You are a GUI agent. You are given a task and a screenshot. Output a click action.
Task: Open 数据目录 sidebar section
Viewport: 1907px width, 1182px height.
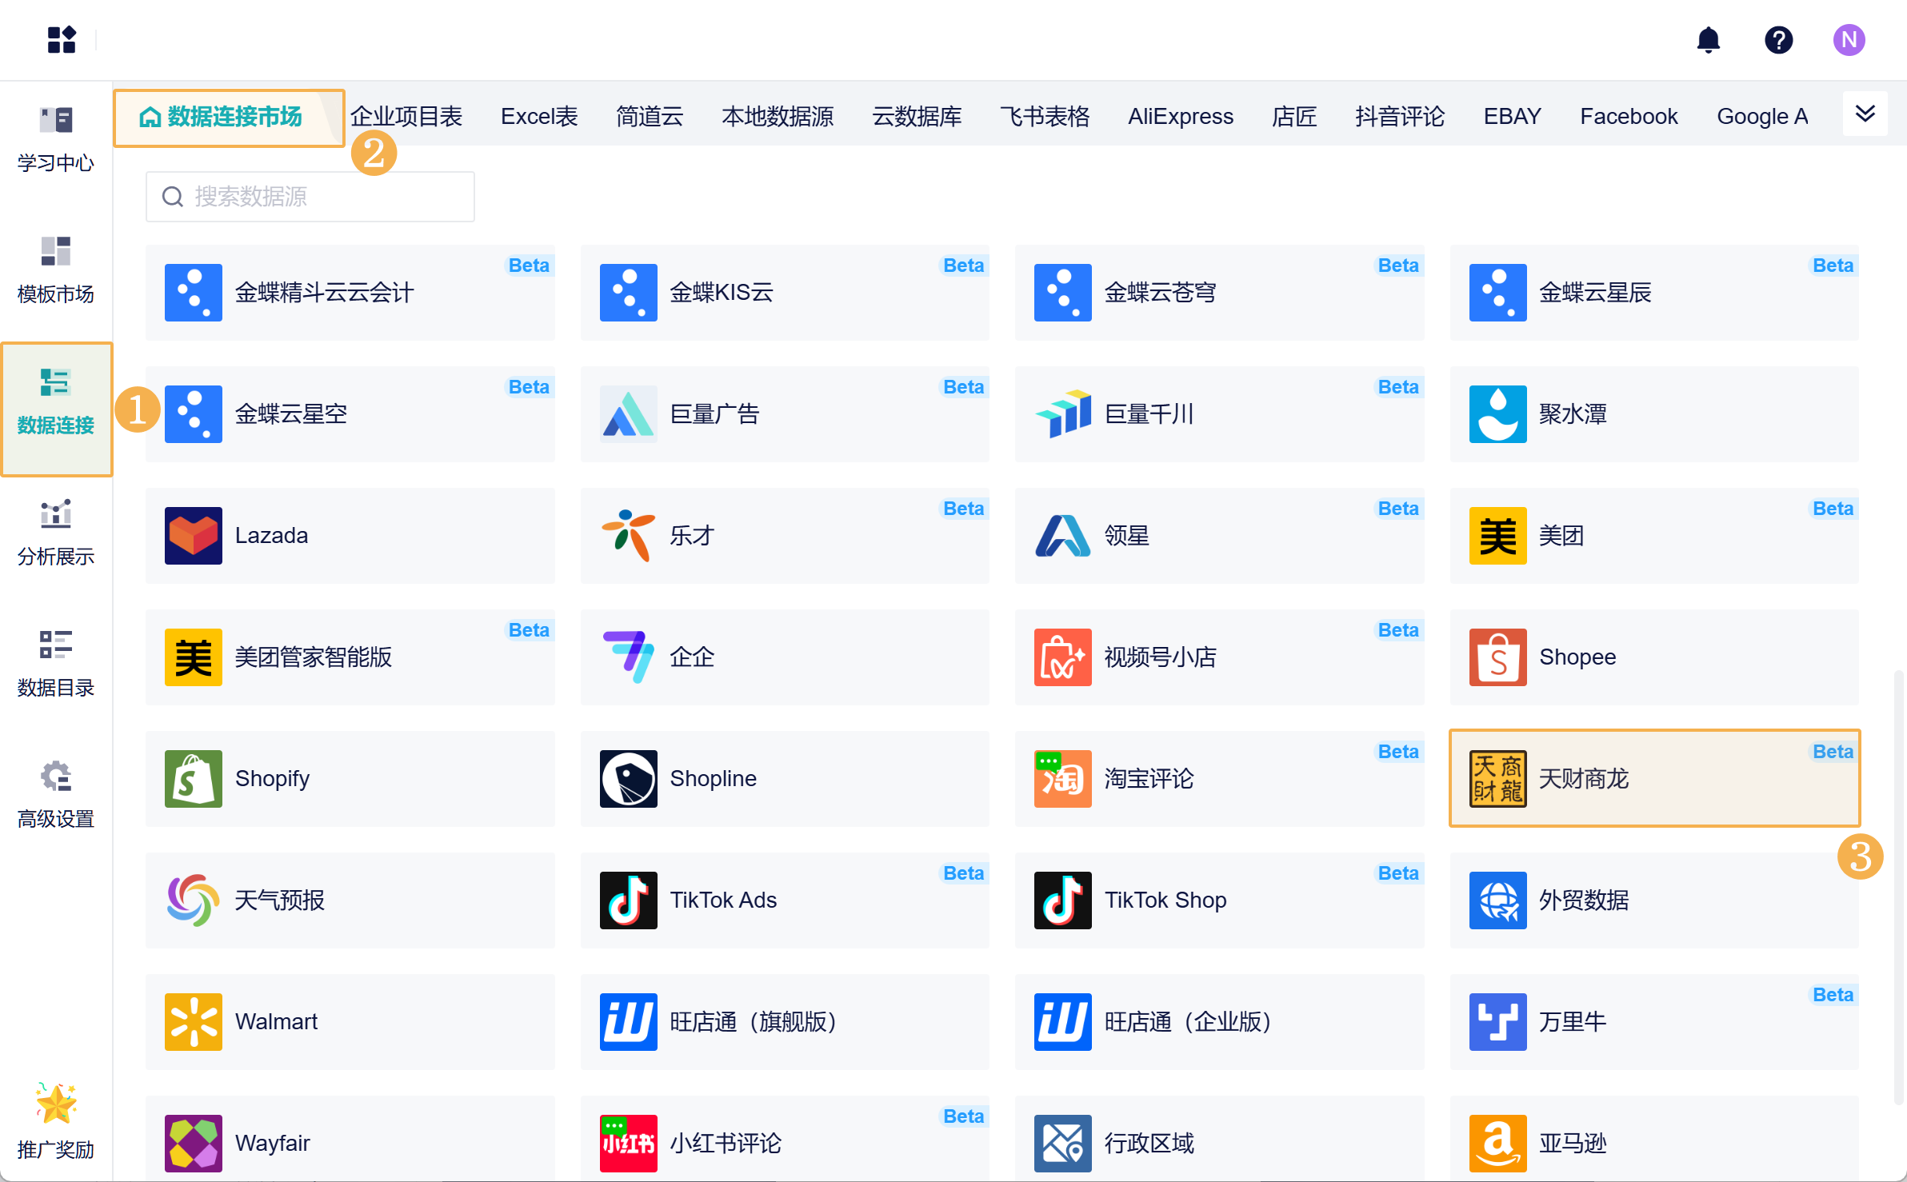point(56,665)
